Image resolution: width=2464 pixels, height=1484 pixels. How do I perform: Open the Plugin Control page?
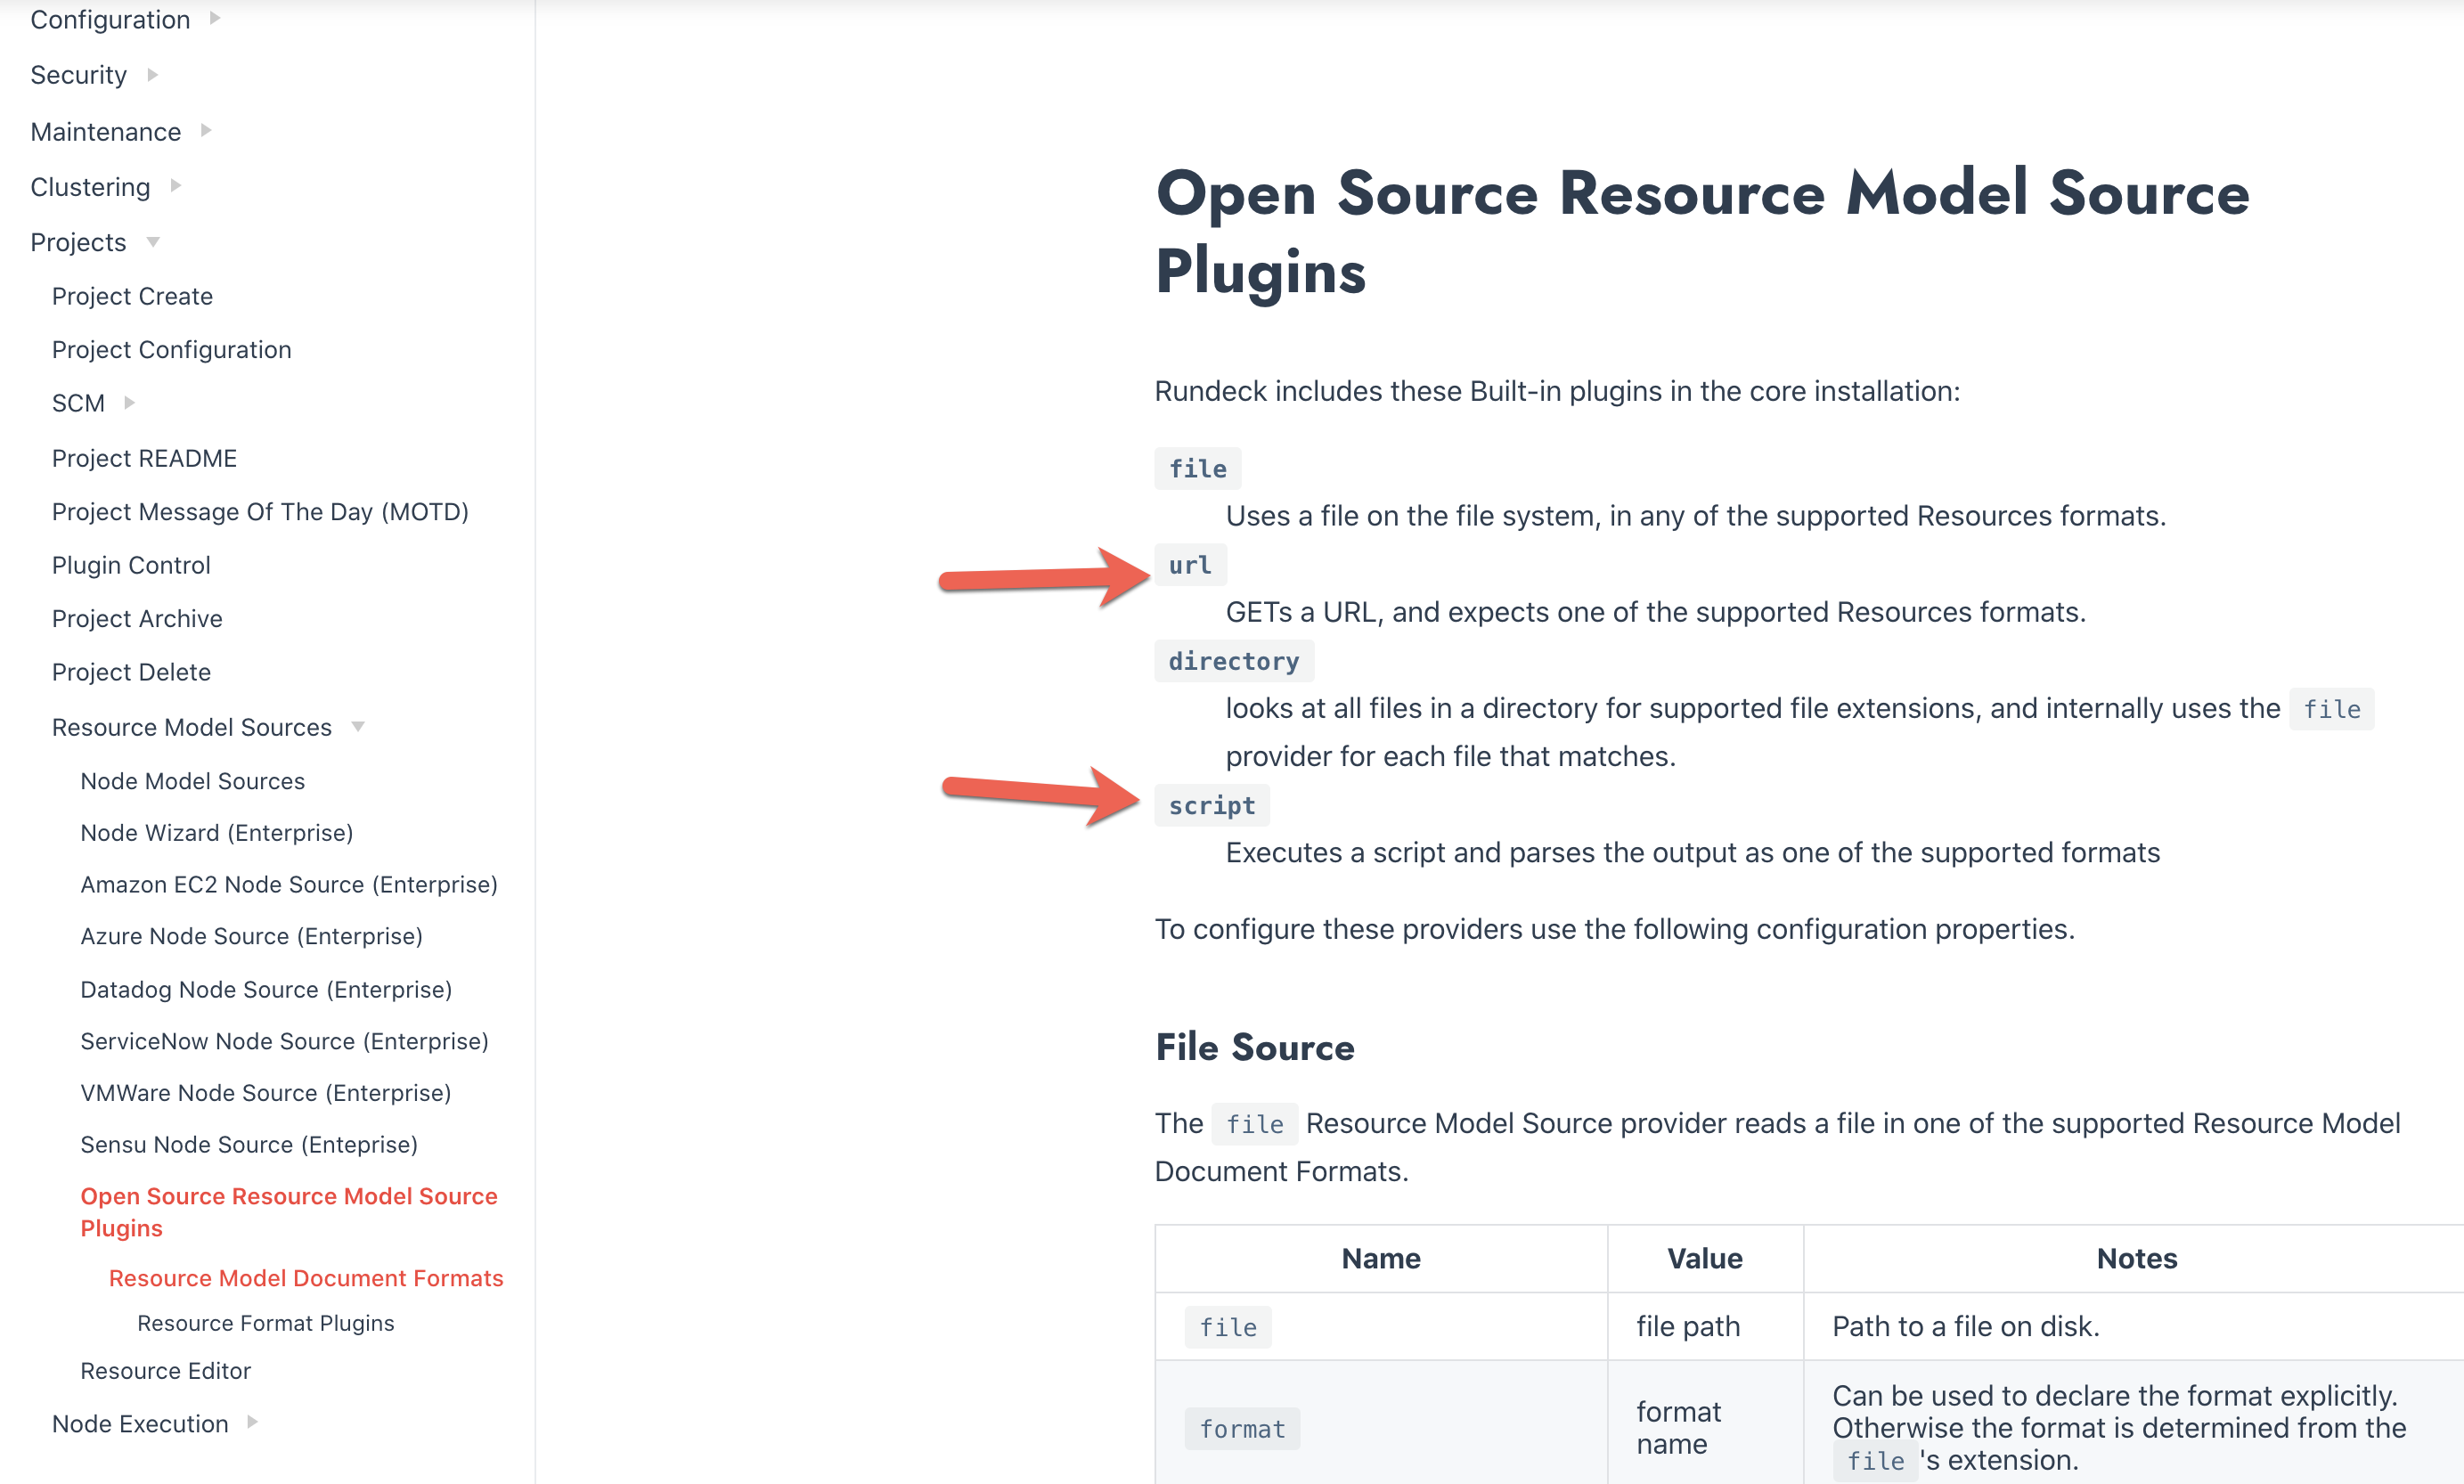click(x=130, y=564)
